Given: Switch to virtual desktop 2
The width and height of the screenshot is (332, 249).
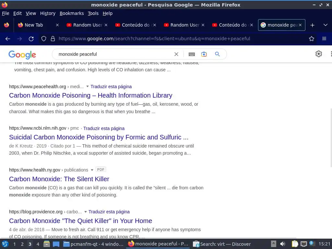Looking at the screenshot, I should 22,244.
